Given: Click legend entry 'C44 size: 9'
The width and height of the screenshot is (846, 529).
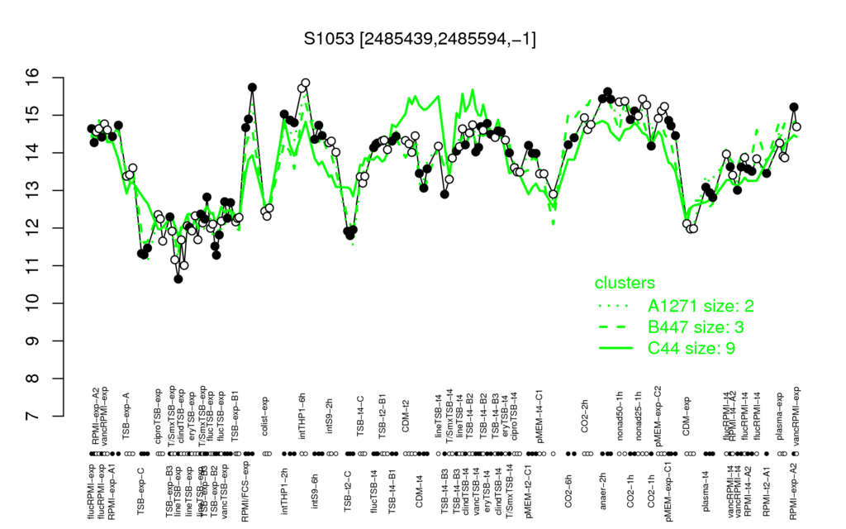Looking at the screenshot, I should point(692,348).
